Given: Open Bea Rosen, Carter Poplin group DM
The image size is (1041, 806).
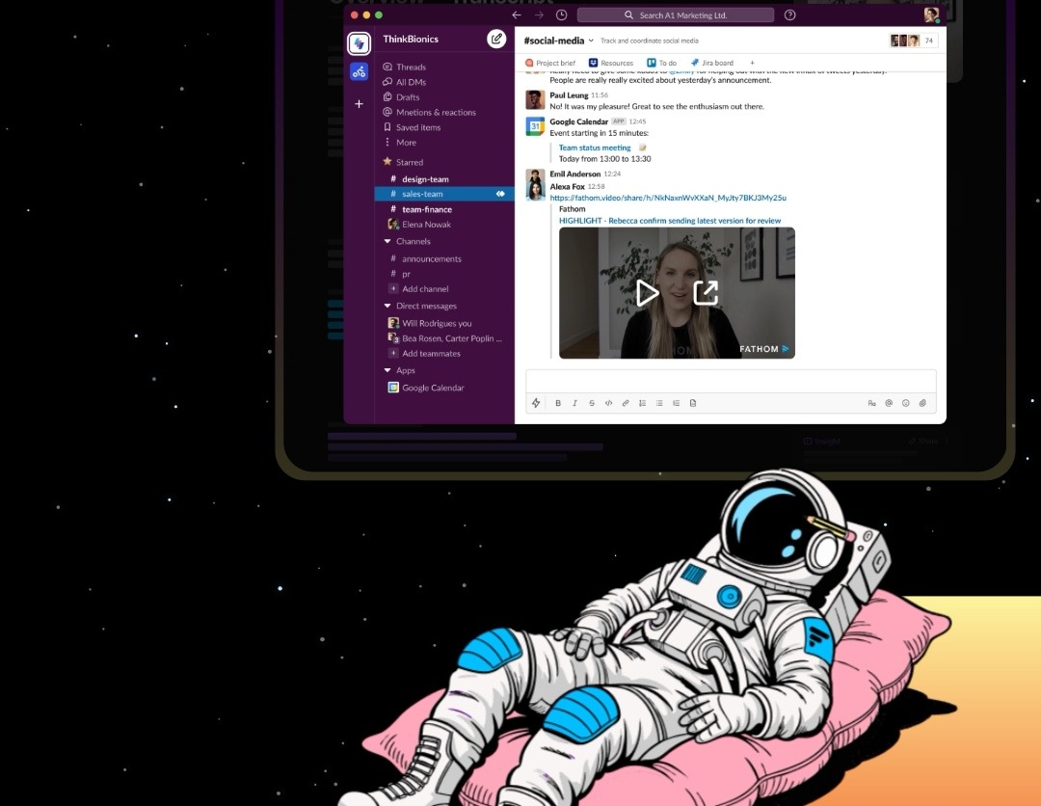Looking at the screenshot, I should point(444,338).
